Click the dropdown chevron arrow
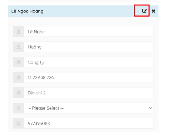182x132 pixels. tap(151, 108)
